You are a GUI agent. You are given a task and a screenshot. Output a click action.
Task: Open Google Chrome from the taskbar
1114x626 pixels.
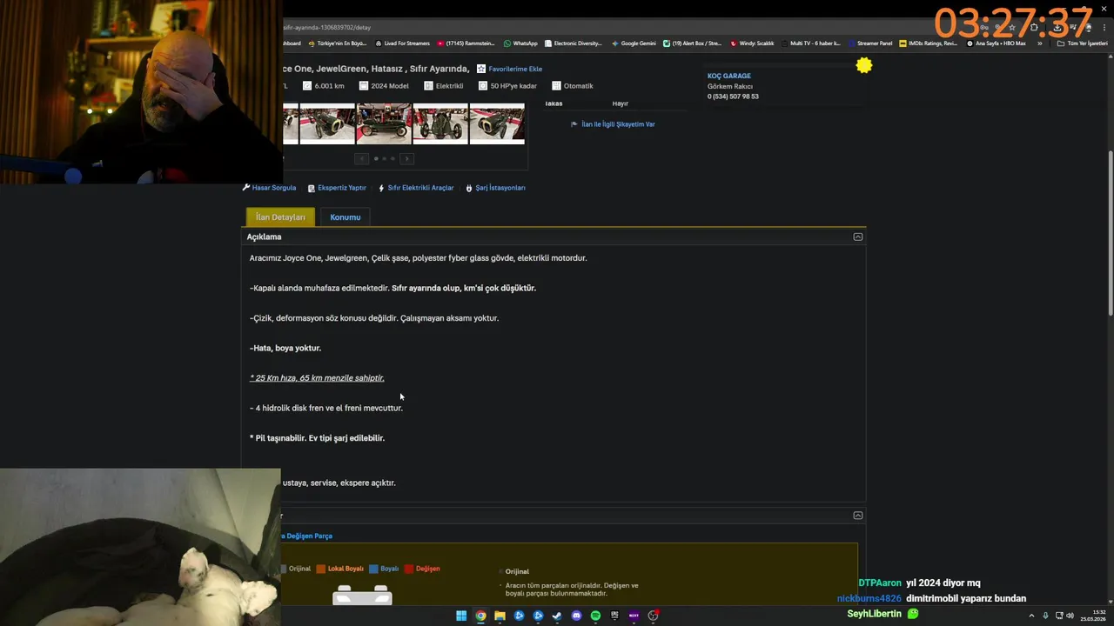[480, 616]
